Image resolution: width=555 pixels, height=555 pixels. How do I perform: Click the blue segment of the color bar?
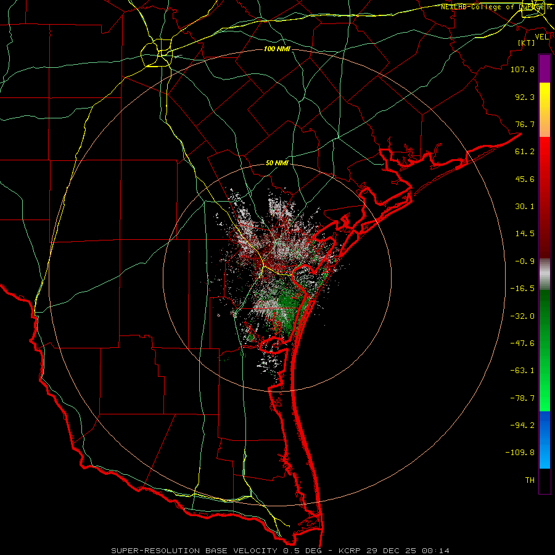[545, 440]
